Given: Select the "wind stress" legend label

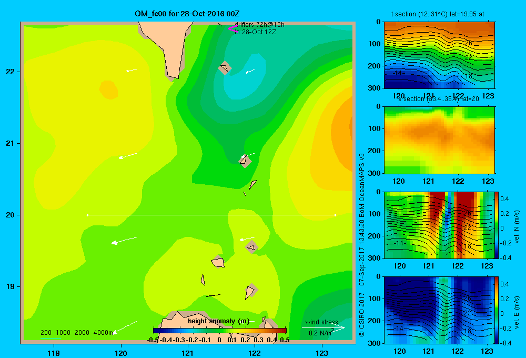Looking at the screenshot, I should tap(321, 322).
